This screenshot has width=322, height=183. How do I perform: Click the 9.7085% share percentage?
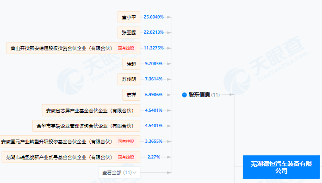pyautogui.click(x=154, y=64)
